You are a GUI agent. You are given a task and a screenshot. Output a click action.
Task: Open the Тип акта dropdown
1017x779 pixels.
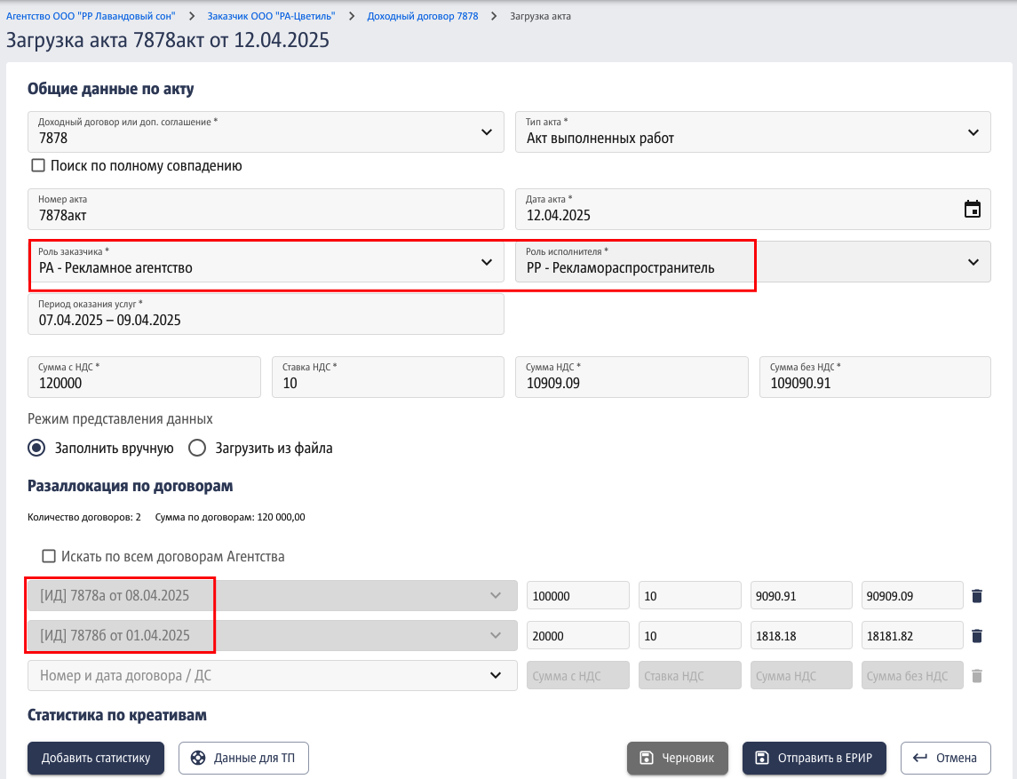(973, 131)
